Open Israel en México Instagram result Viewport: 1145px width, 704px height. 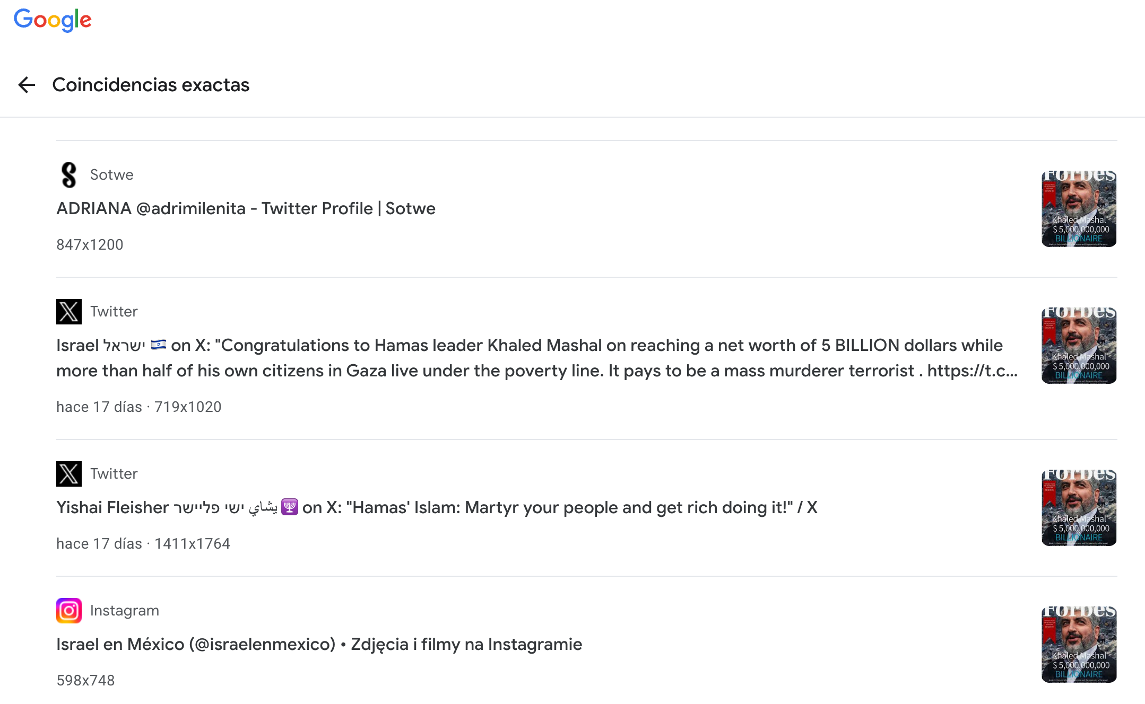[319, 644]
